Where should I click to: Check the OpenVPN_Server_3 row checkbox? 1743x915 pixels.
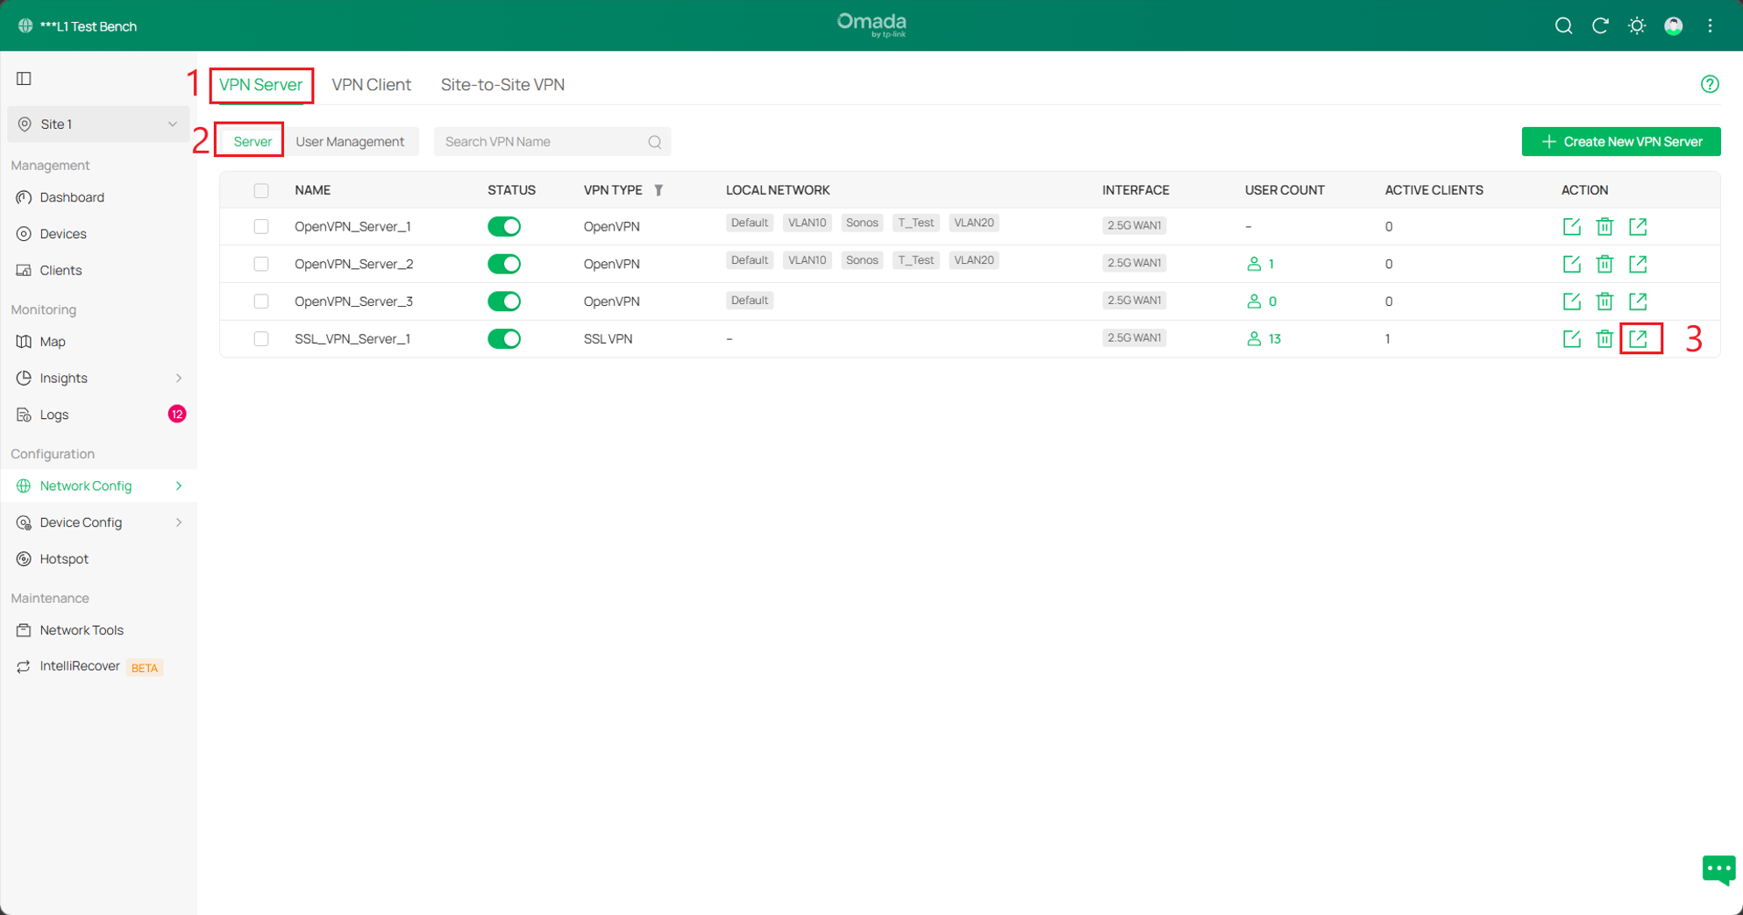pyautogui.click(x=261, y=301)
